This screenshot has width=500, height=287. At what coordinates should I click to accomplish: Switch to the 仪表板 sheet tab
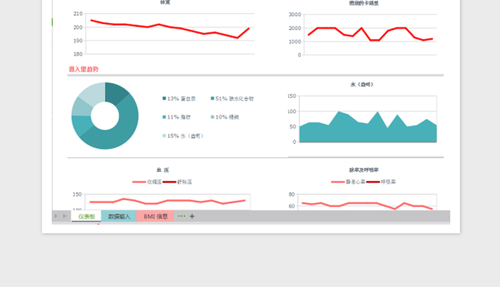click(x=86, y=216)
